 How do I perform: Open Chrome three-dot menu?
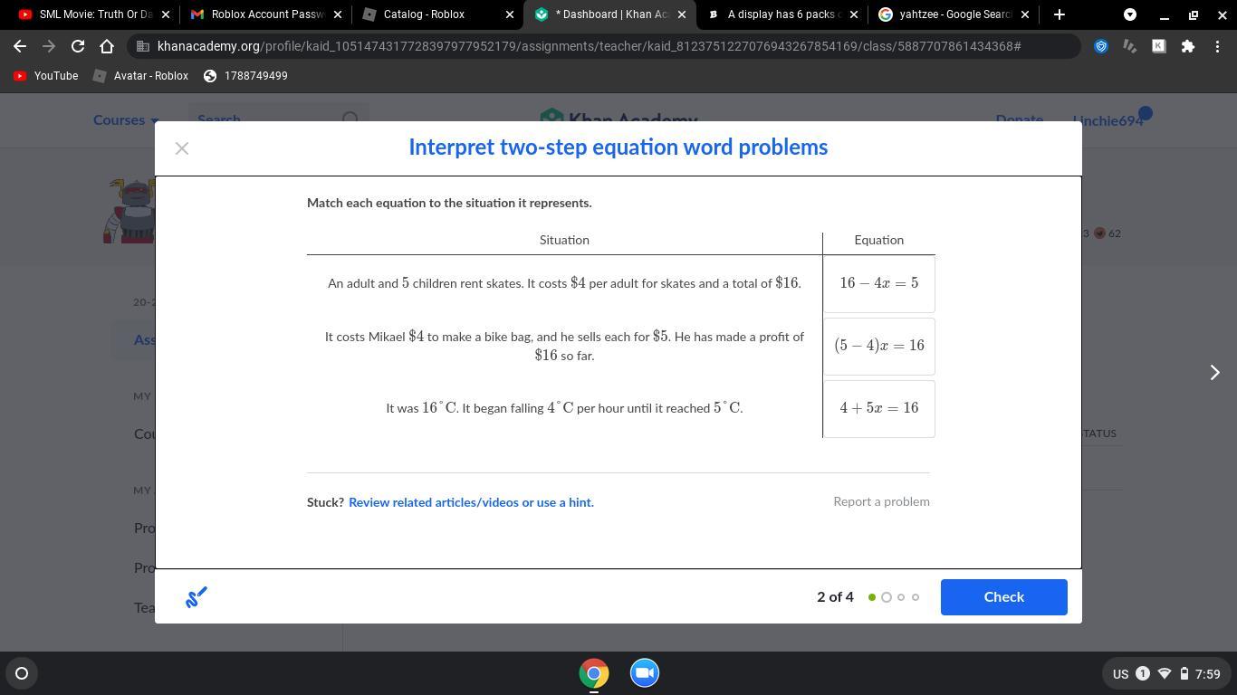[x=1217, y=46]
